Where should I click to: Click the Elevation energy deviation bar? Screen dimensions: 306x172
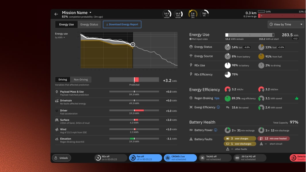(134, 139)
